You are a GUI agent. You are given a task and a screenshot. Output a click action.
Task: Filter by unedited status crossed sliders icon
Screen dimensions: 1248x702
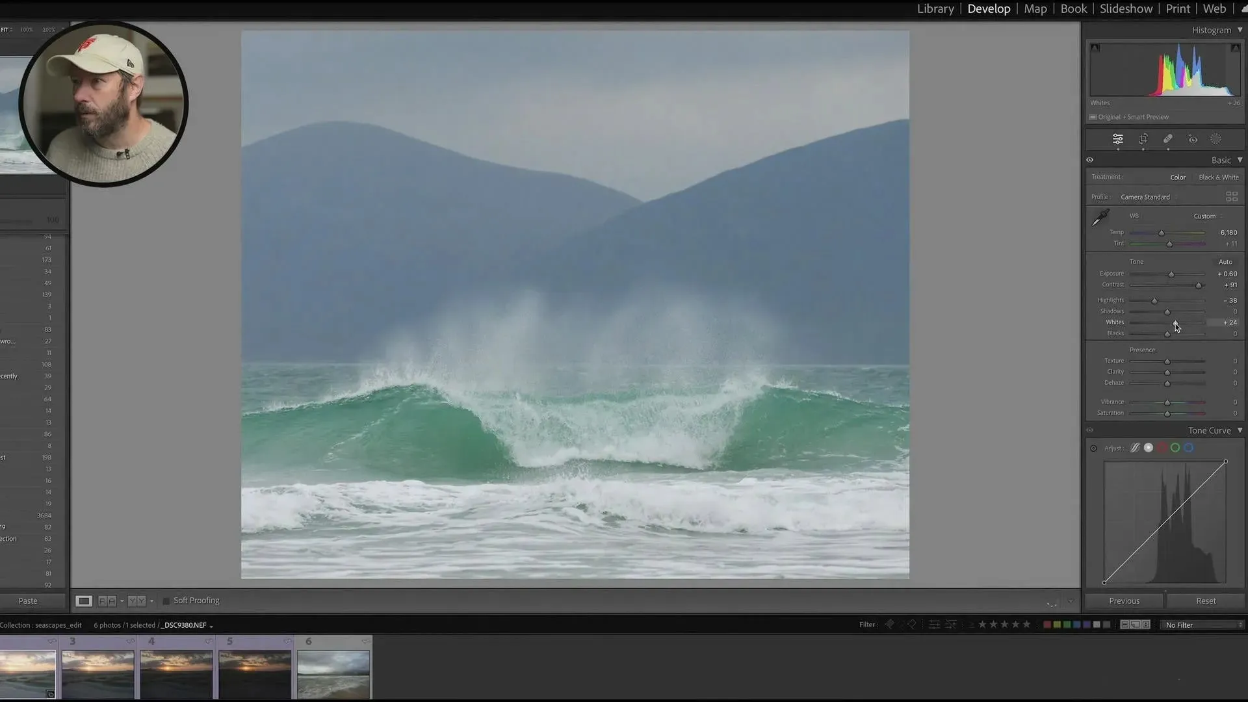[951, 625]
